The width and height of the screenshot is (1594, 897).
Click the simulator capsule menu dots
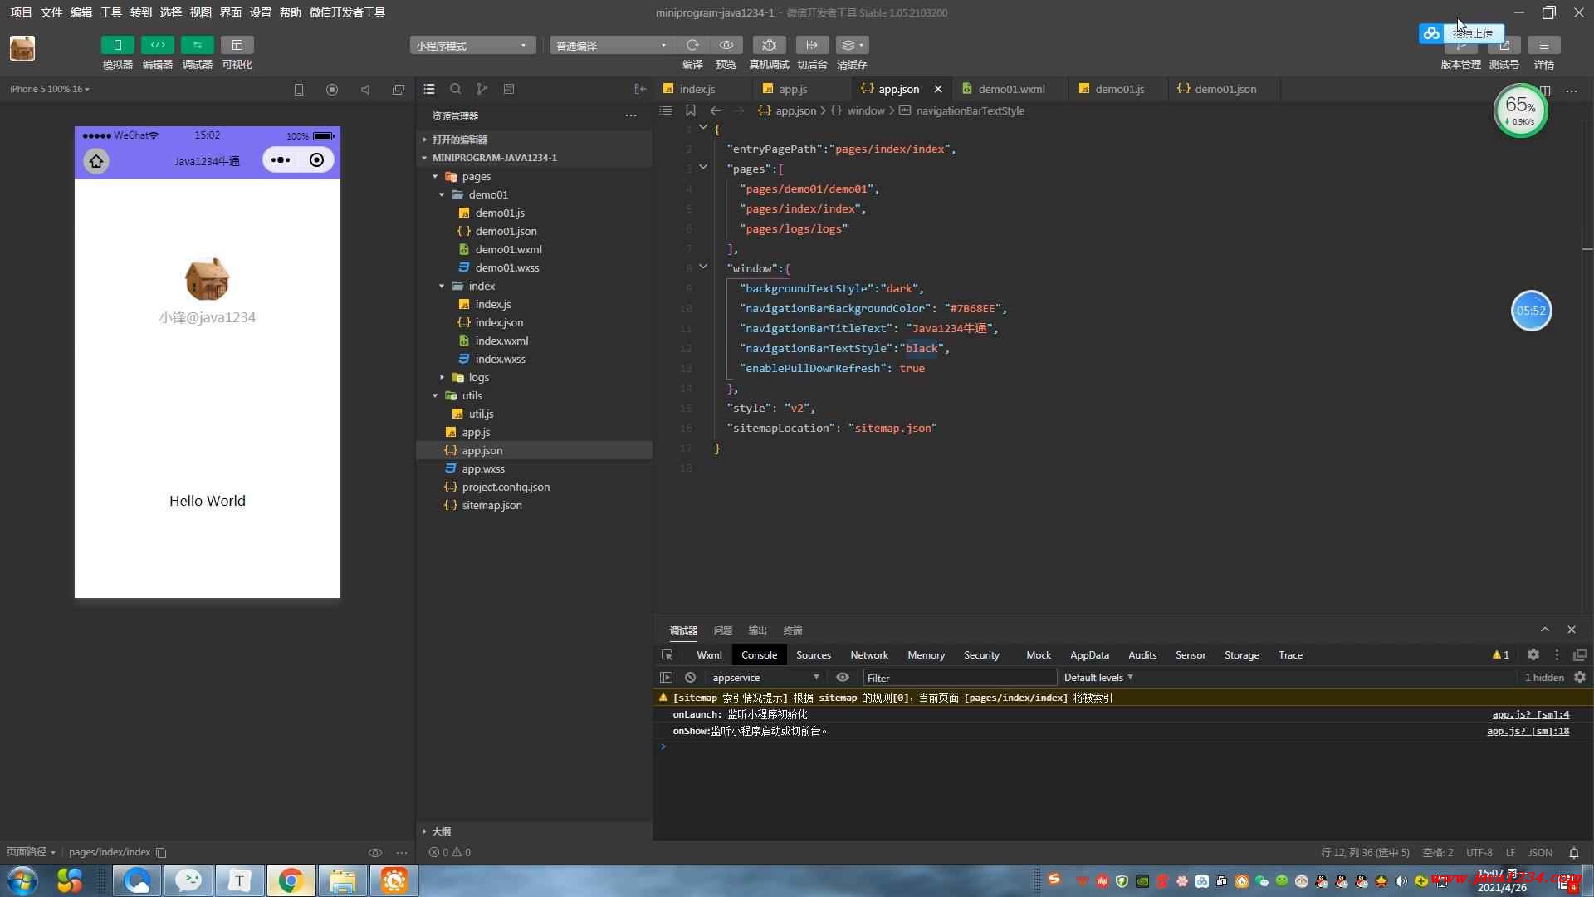point(281,160)
